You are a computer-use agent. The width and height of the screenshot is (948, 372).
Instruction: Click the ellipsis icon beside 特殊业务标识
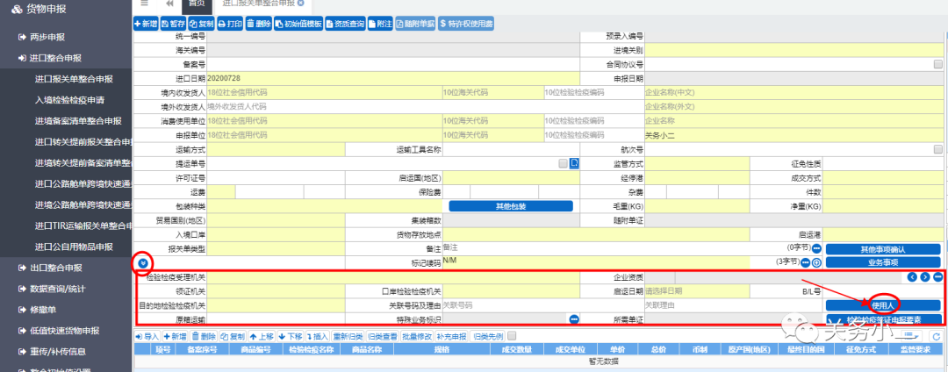574,318
